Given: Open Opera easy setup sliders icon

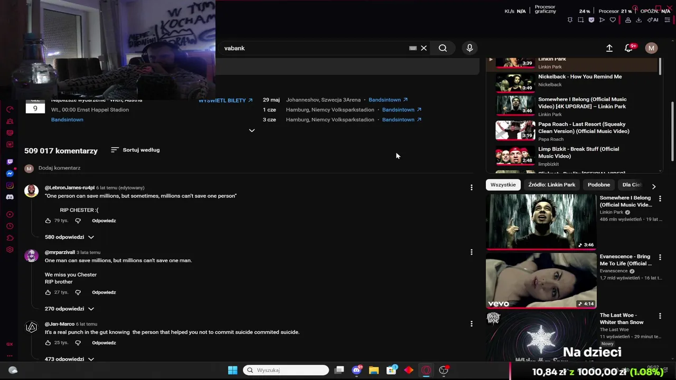Looking at the screenshot, I should (x=667, y=20).
